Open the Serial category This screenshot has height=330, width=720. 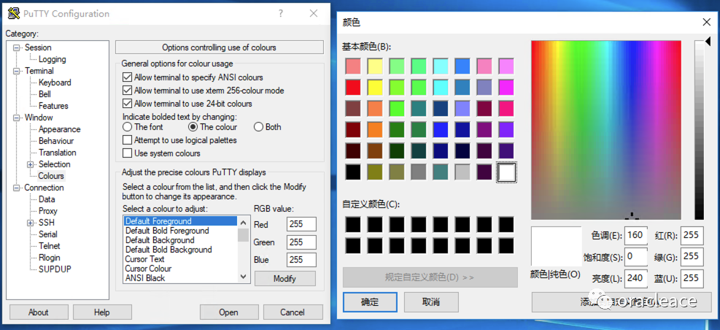pos(47,234)
